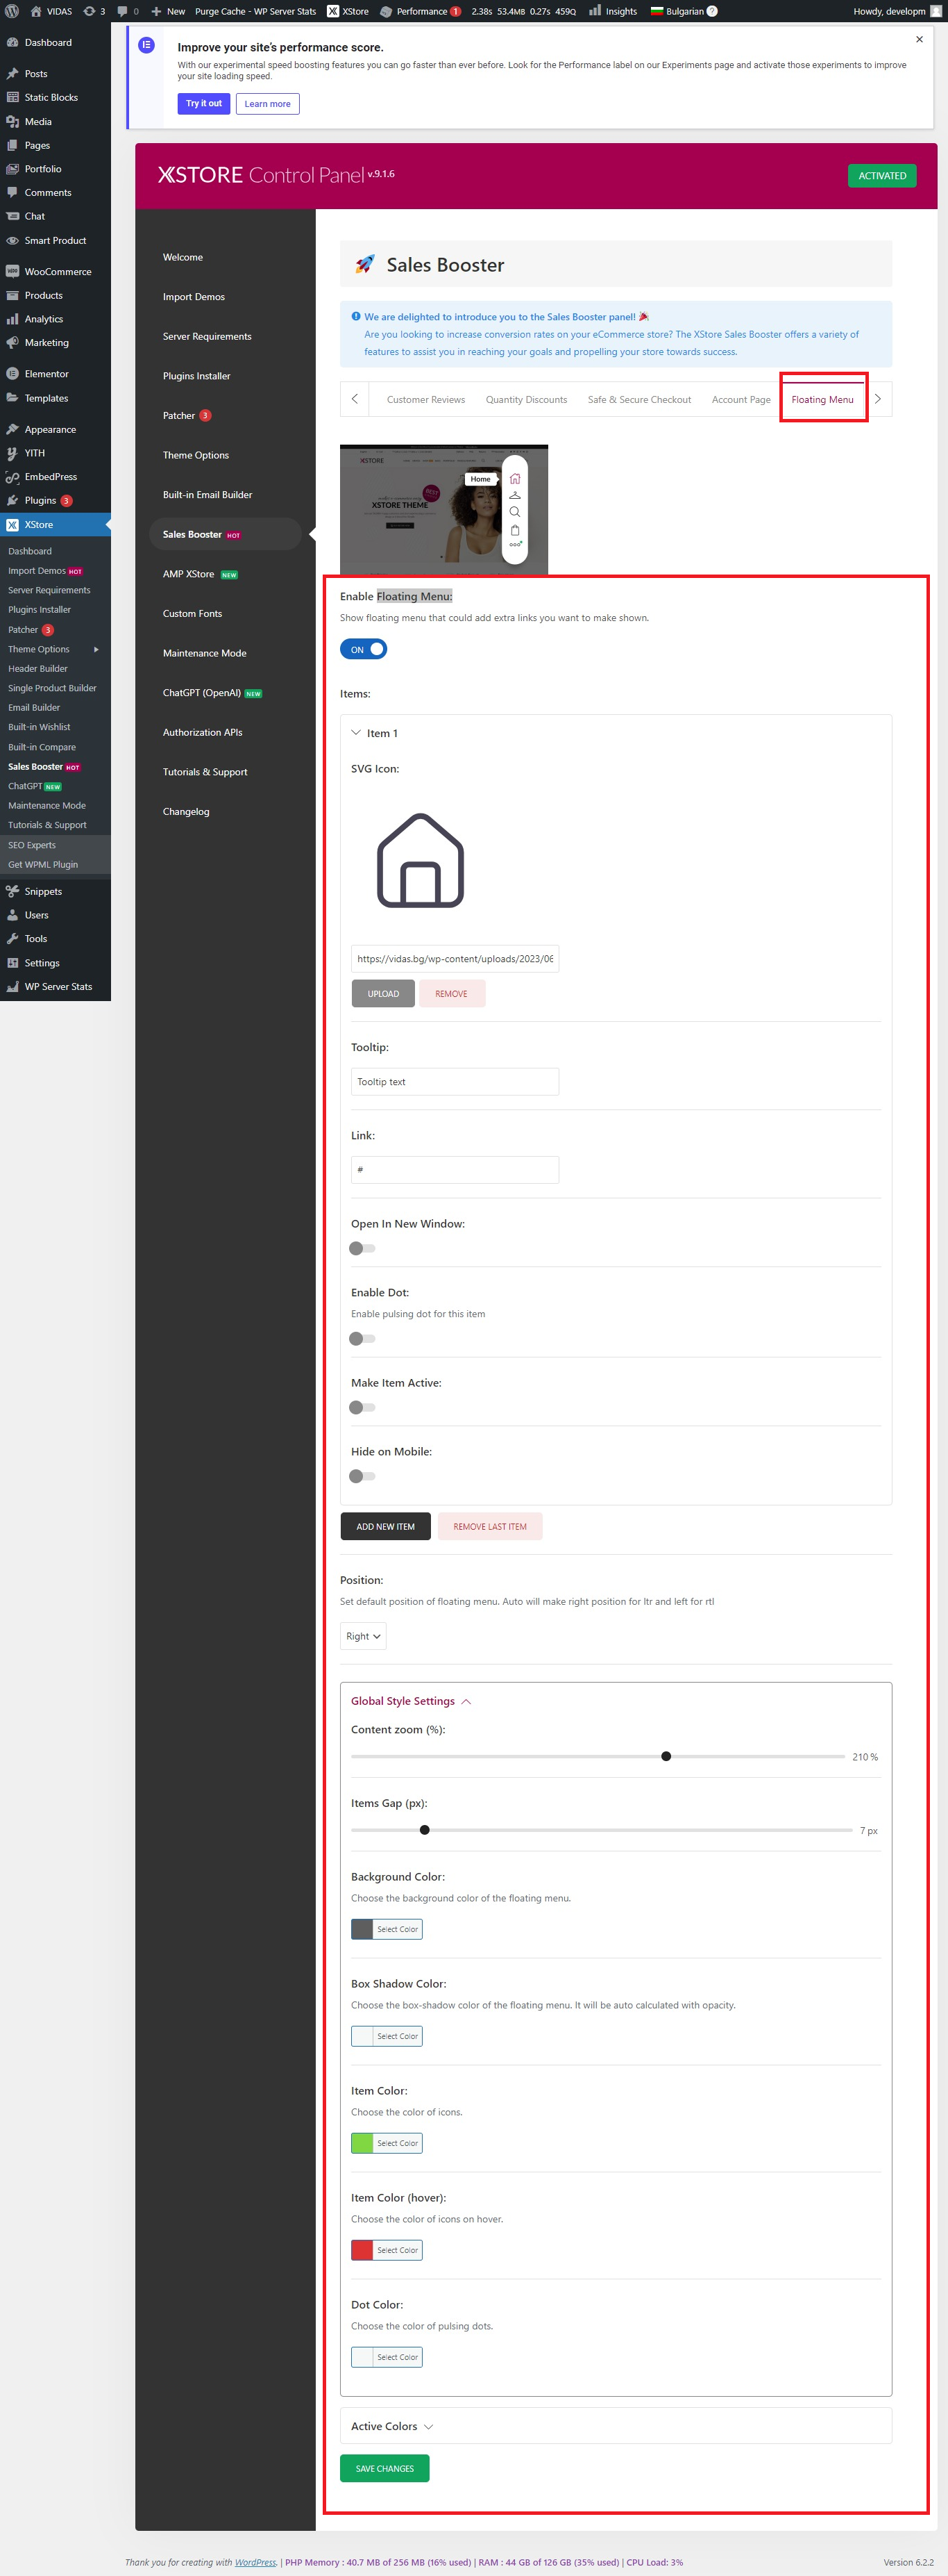Click the Tooltip text input field
The height and width of the screenshot is (2576, 948).
(455, 1081)
